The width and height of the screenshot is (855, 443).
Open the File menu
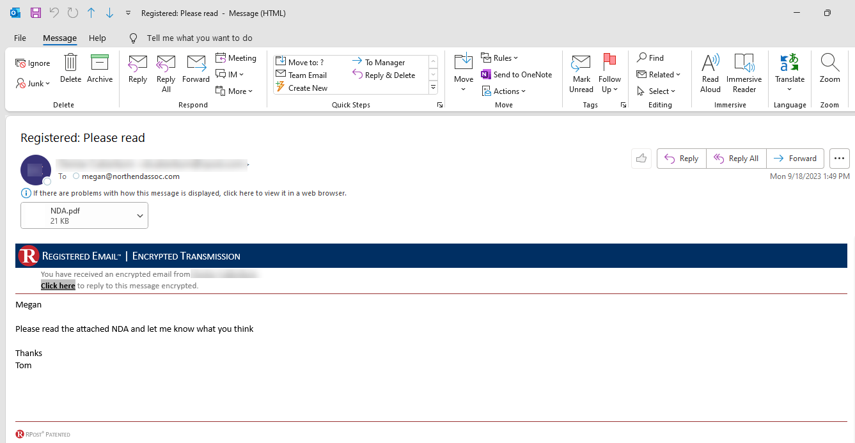pos(20,38)
